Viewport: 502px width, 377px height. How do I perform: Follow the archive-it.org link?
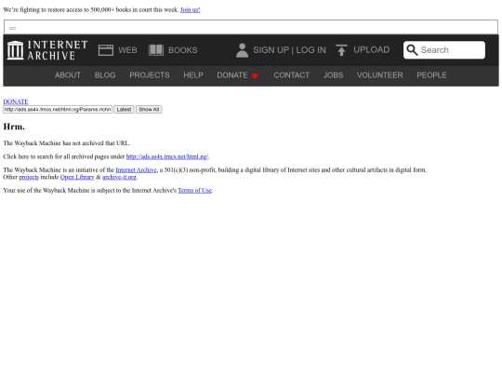click(119, 177)
